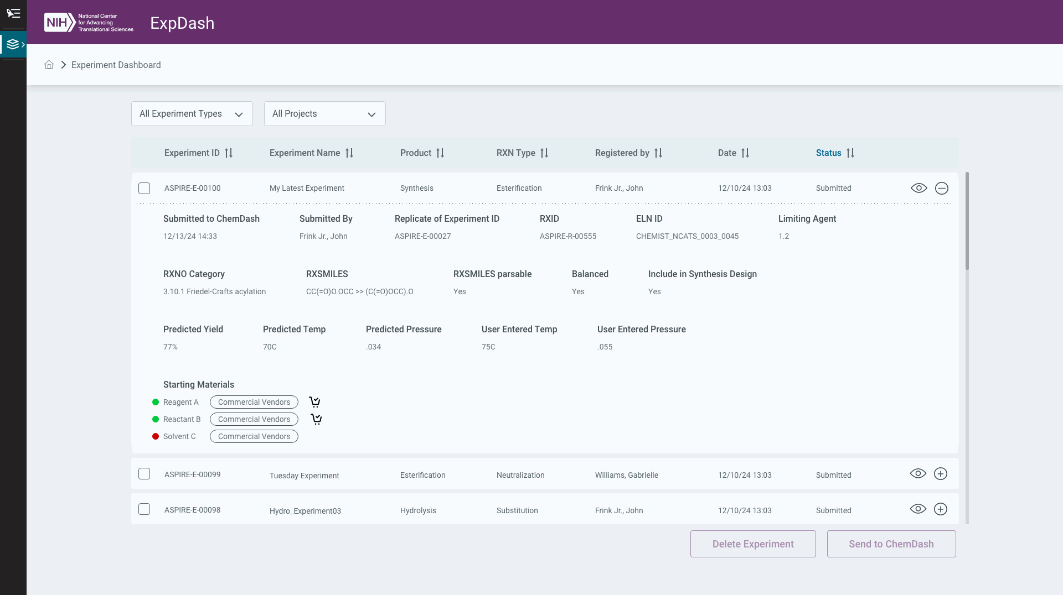Screen dimensions: 1063x595
Task: Click the table vertical scrollbar
Action: tap(967, 221)
